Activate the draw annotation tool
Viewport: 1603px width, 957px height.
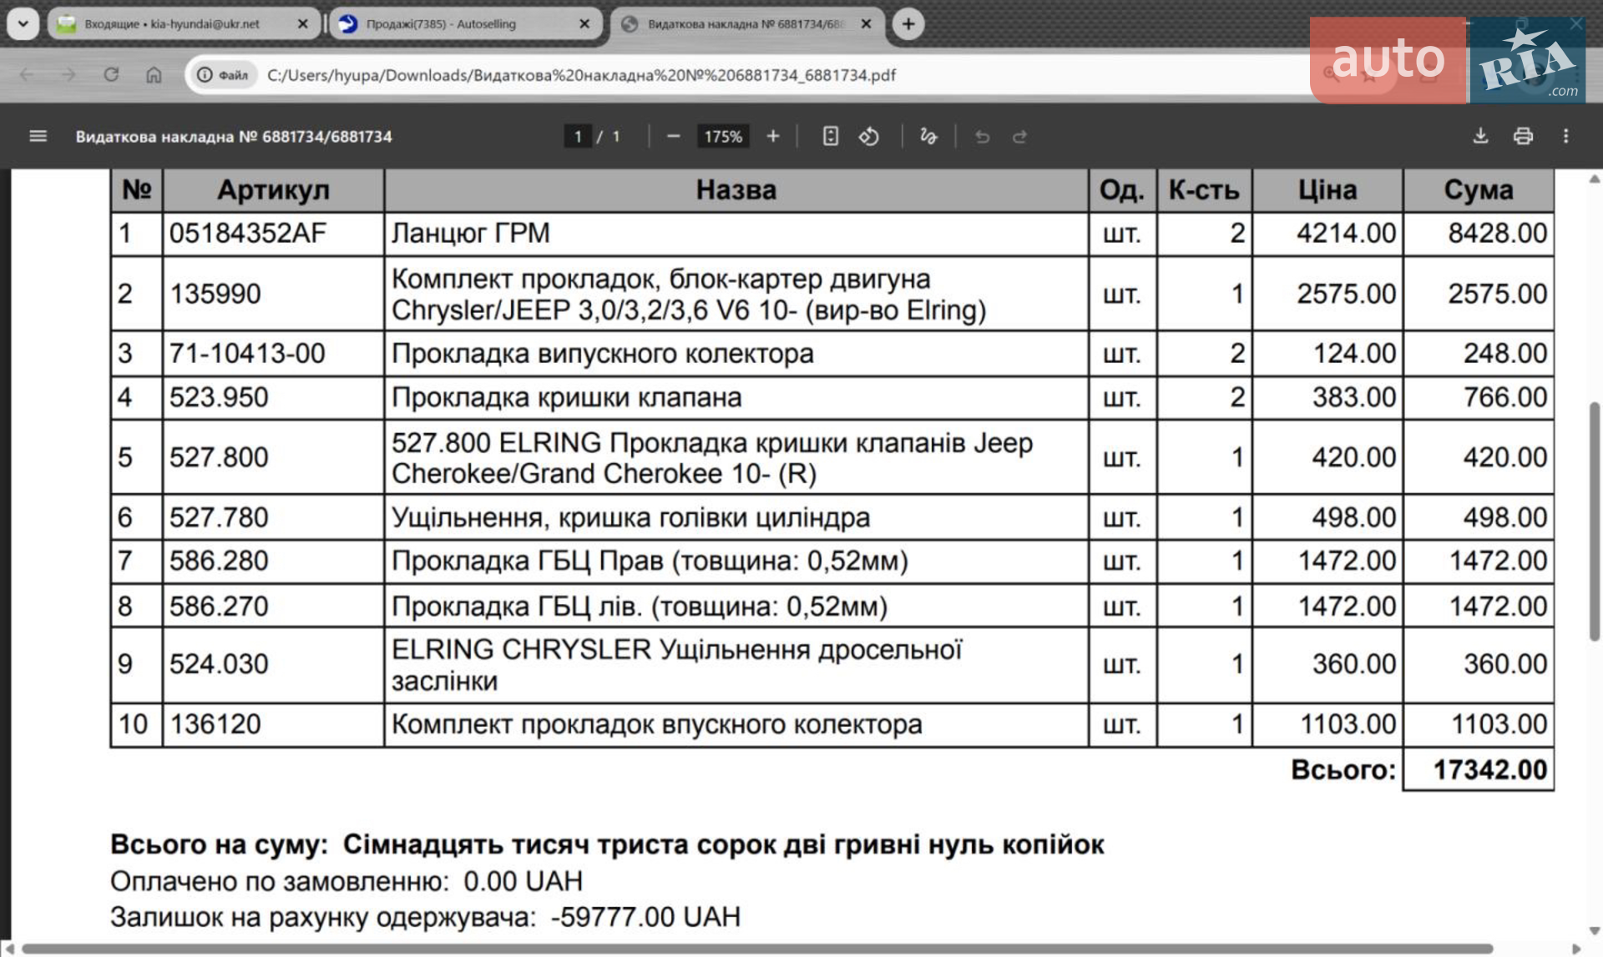928,136
